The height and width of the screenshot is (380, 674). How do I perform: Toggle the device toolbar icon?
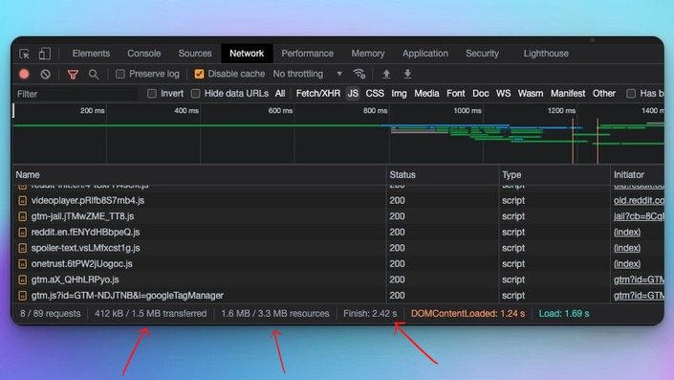[x=44, y=54]
